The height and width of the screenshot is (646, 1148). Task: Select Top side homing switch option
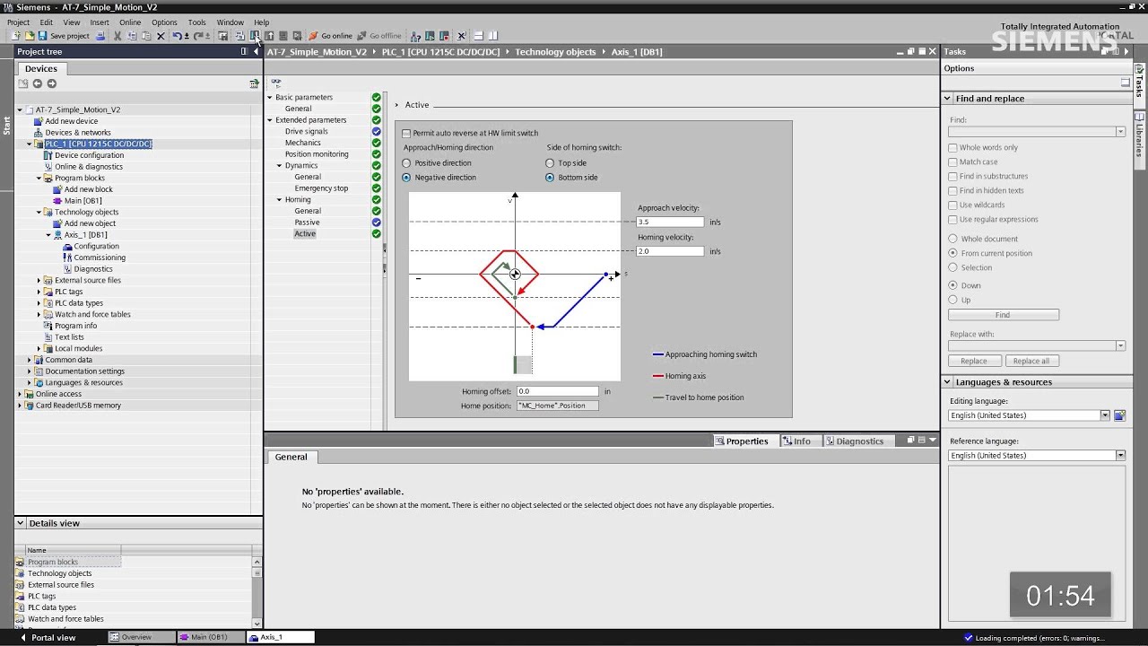550,163
